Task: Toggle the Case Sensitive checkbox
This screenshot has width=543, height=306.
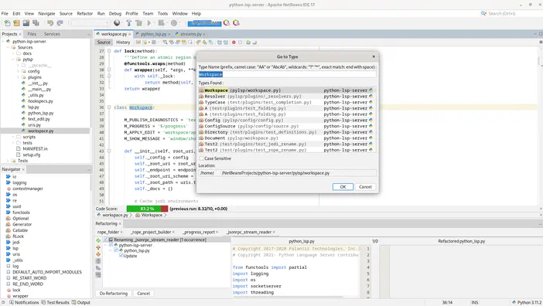Action: 202,158
